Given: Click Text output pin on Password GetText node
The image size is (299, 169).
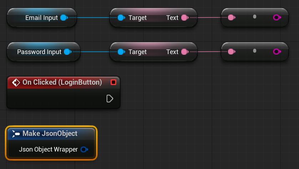Looking at the screenshot, I should tap(185, 52).
